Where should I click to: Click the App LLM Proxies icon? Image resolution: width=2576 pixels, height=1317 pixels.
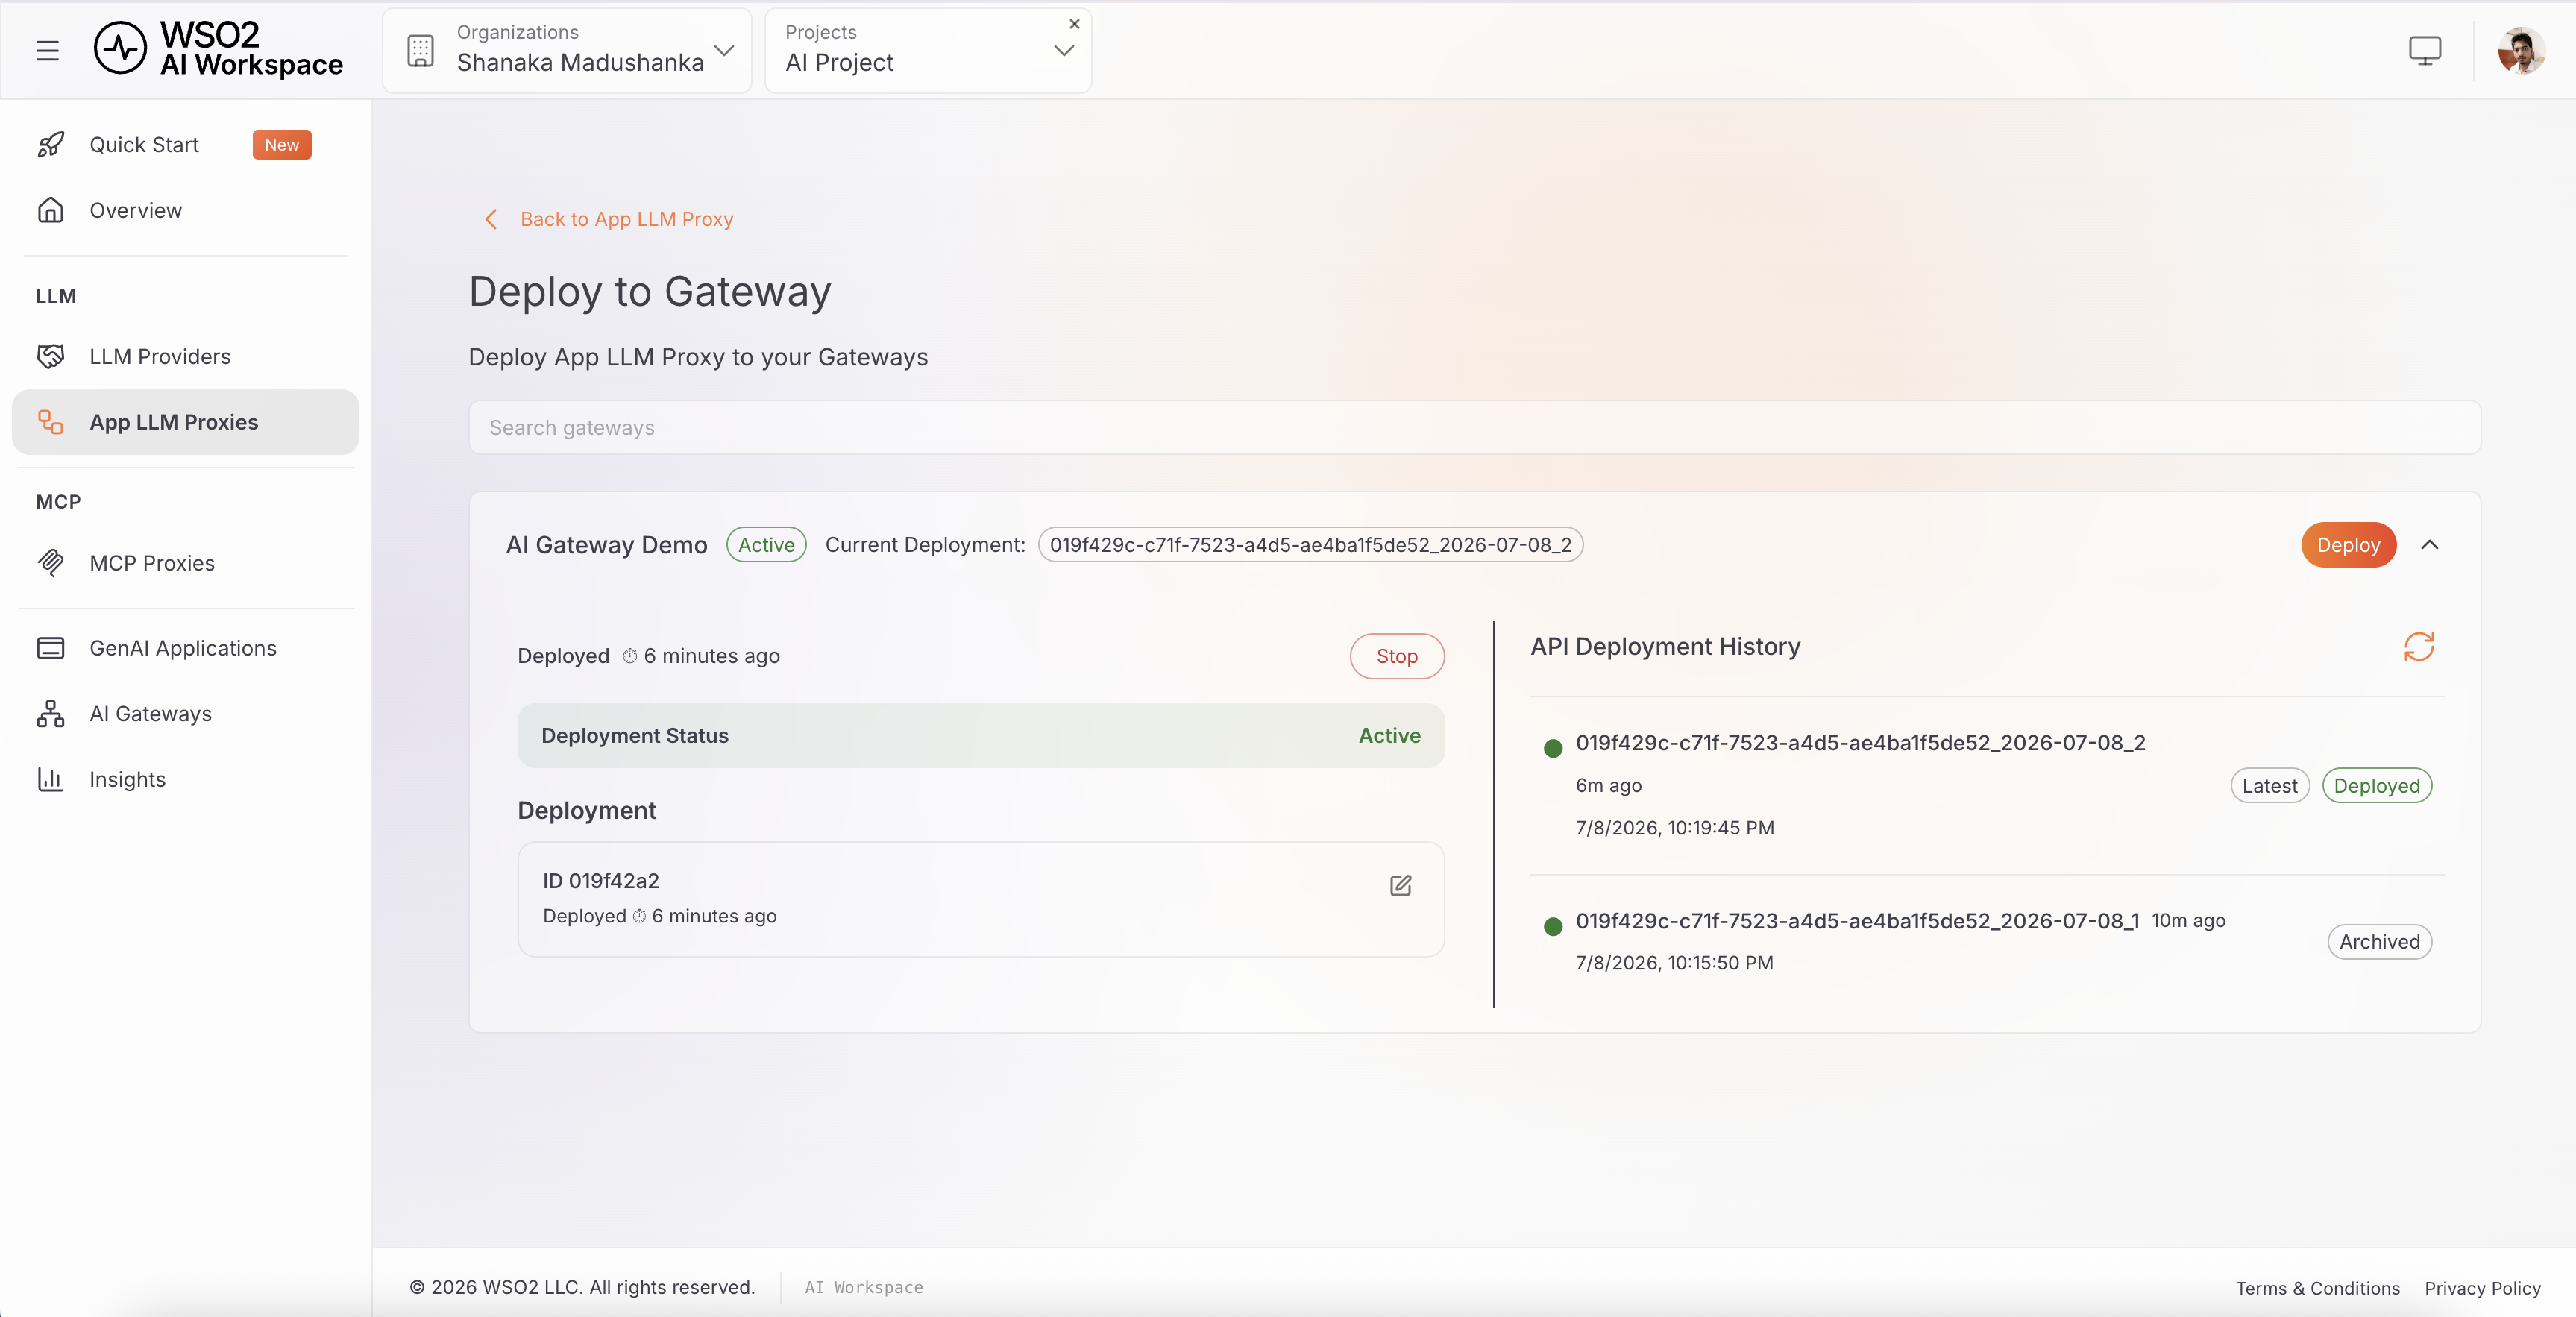coord(51,422)
